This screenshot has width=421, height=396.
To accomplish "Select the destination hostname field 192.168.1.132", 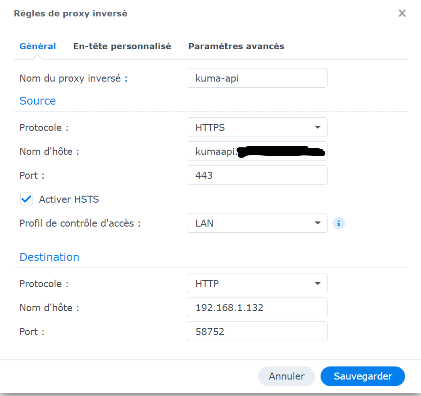I will pyautogui.click(x=257, y=307).
